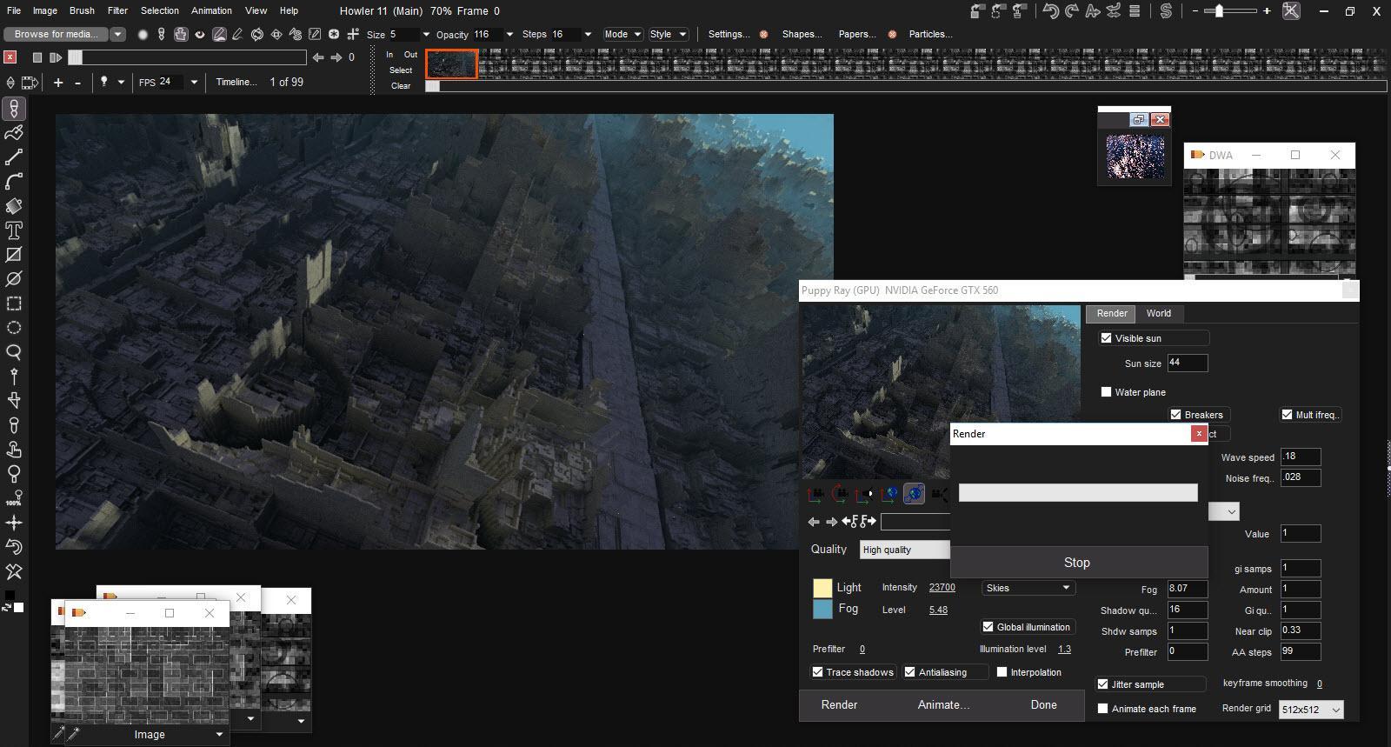Select the Text tool in left toolbar
Image resolution: width=1391 pixels, height=747 pixels.
14,230
